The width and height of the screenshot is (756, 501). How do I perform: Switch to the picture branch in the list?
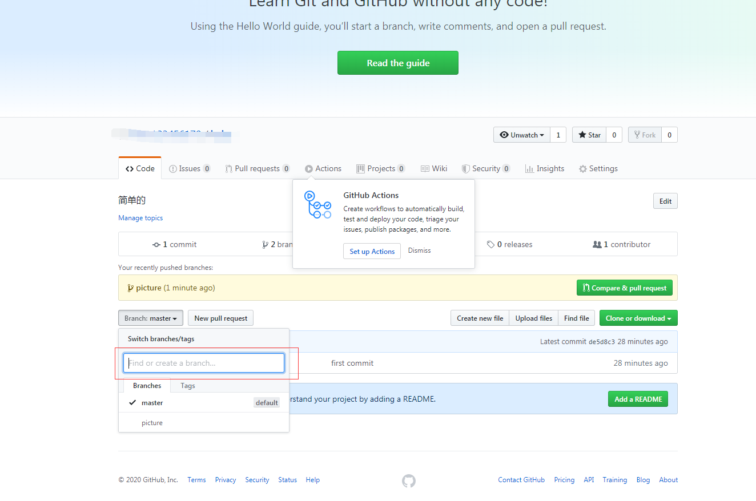coord(204,423)
